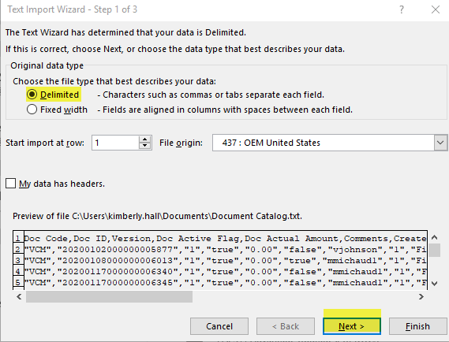
Task: Select preview row with 20200108000000006013
Action: (x=220, y=260)
